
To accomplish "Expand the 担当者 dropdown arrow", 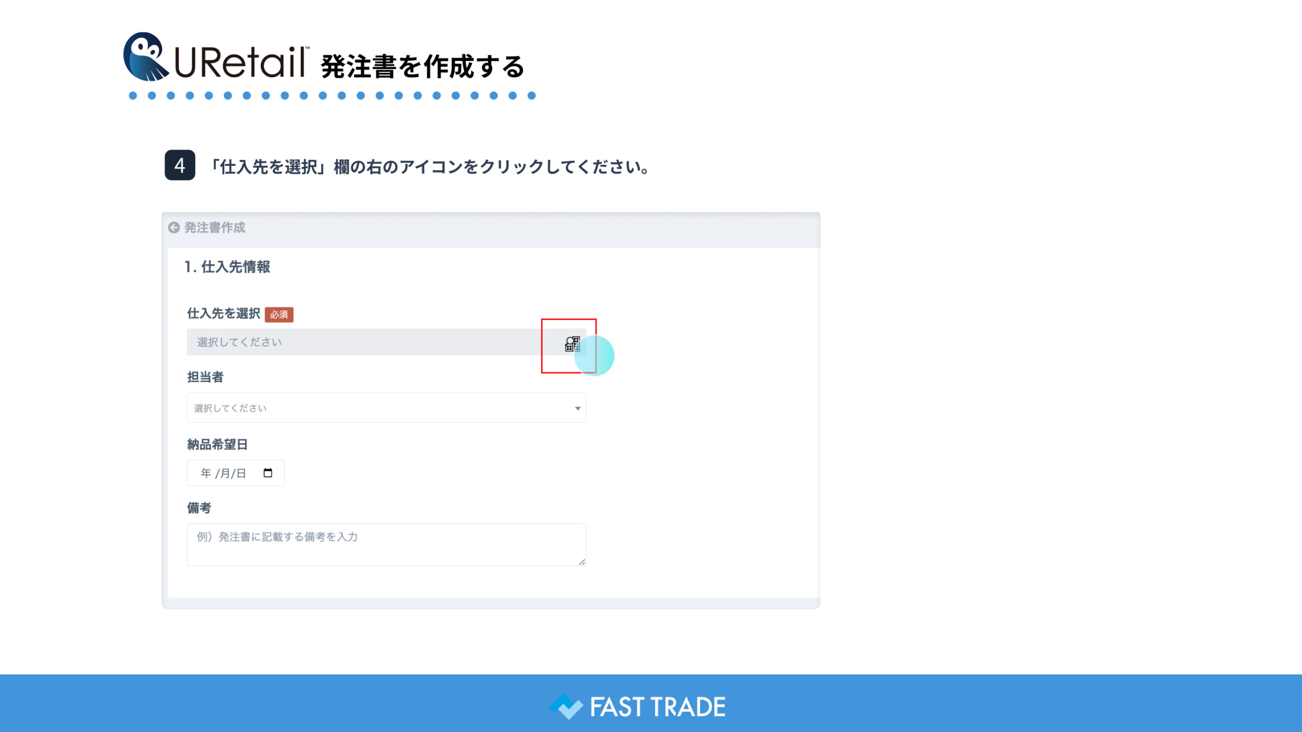I will click(578, 408).
